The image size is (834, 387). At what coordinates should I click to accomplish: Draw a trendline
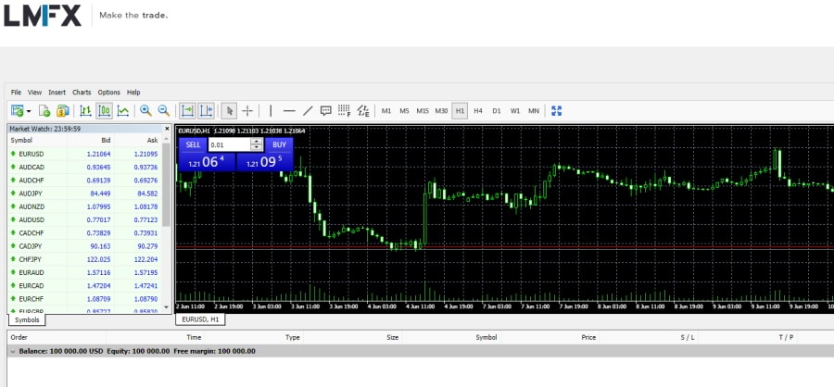[x=308, y=110]
